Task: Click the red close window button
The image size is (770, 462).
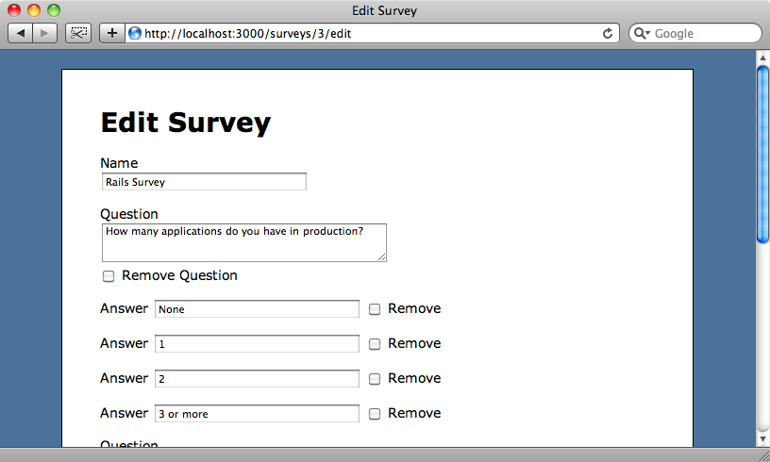Action: [14, 9]
